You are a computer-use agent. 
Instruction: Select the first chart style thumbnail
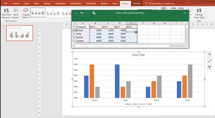[38, 13]
